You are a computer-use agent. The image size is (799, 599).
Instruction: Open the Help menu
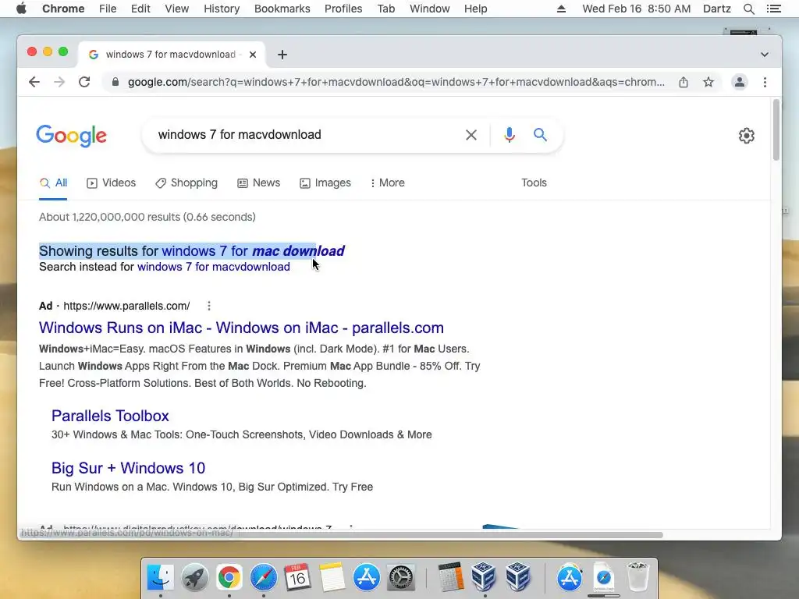coord(475,9)
